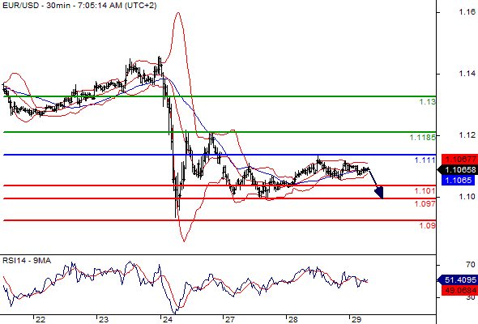Click the EUR/USD 30min chart title
Viewport: 478px width, 324px height.
(x=79, y=6)
